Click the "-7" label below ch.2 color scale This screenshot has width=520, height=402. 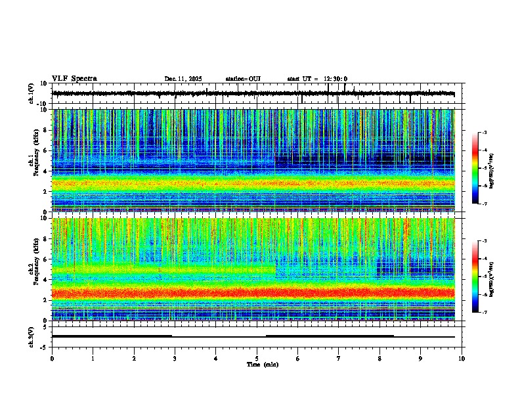tap(485, 312)
